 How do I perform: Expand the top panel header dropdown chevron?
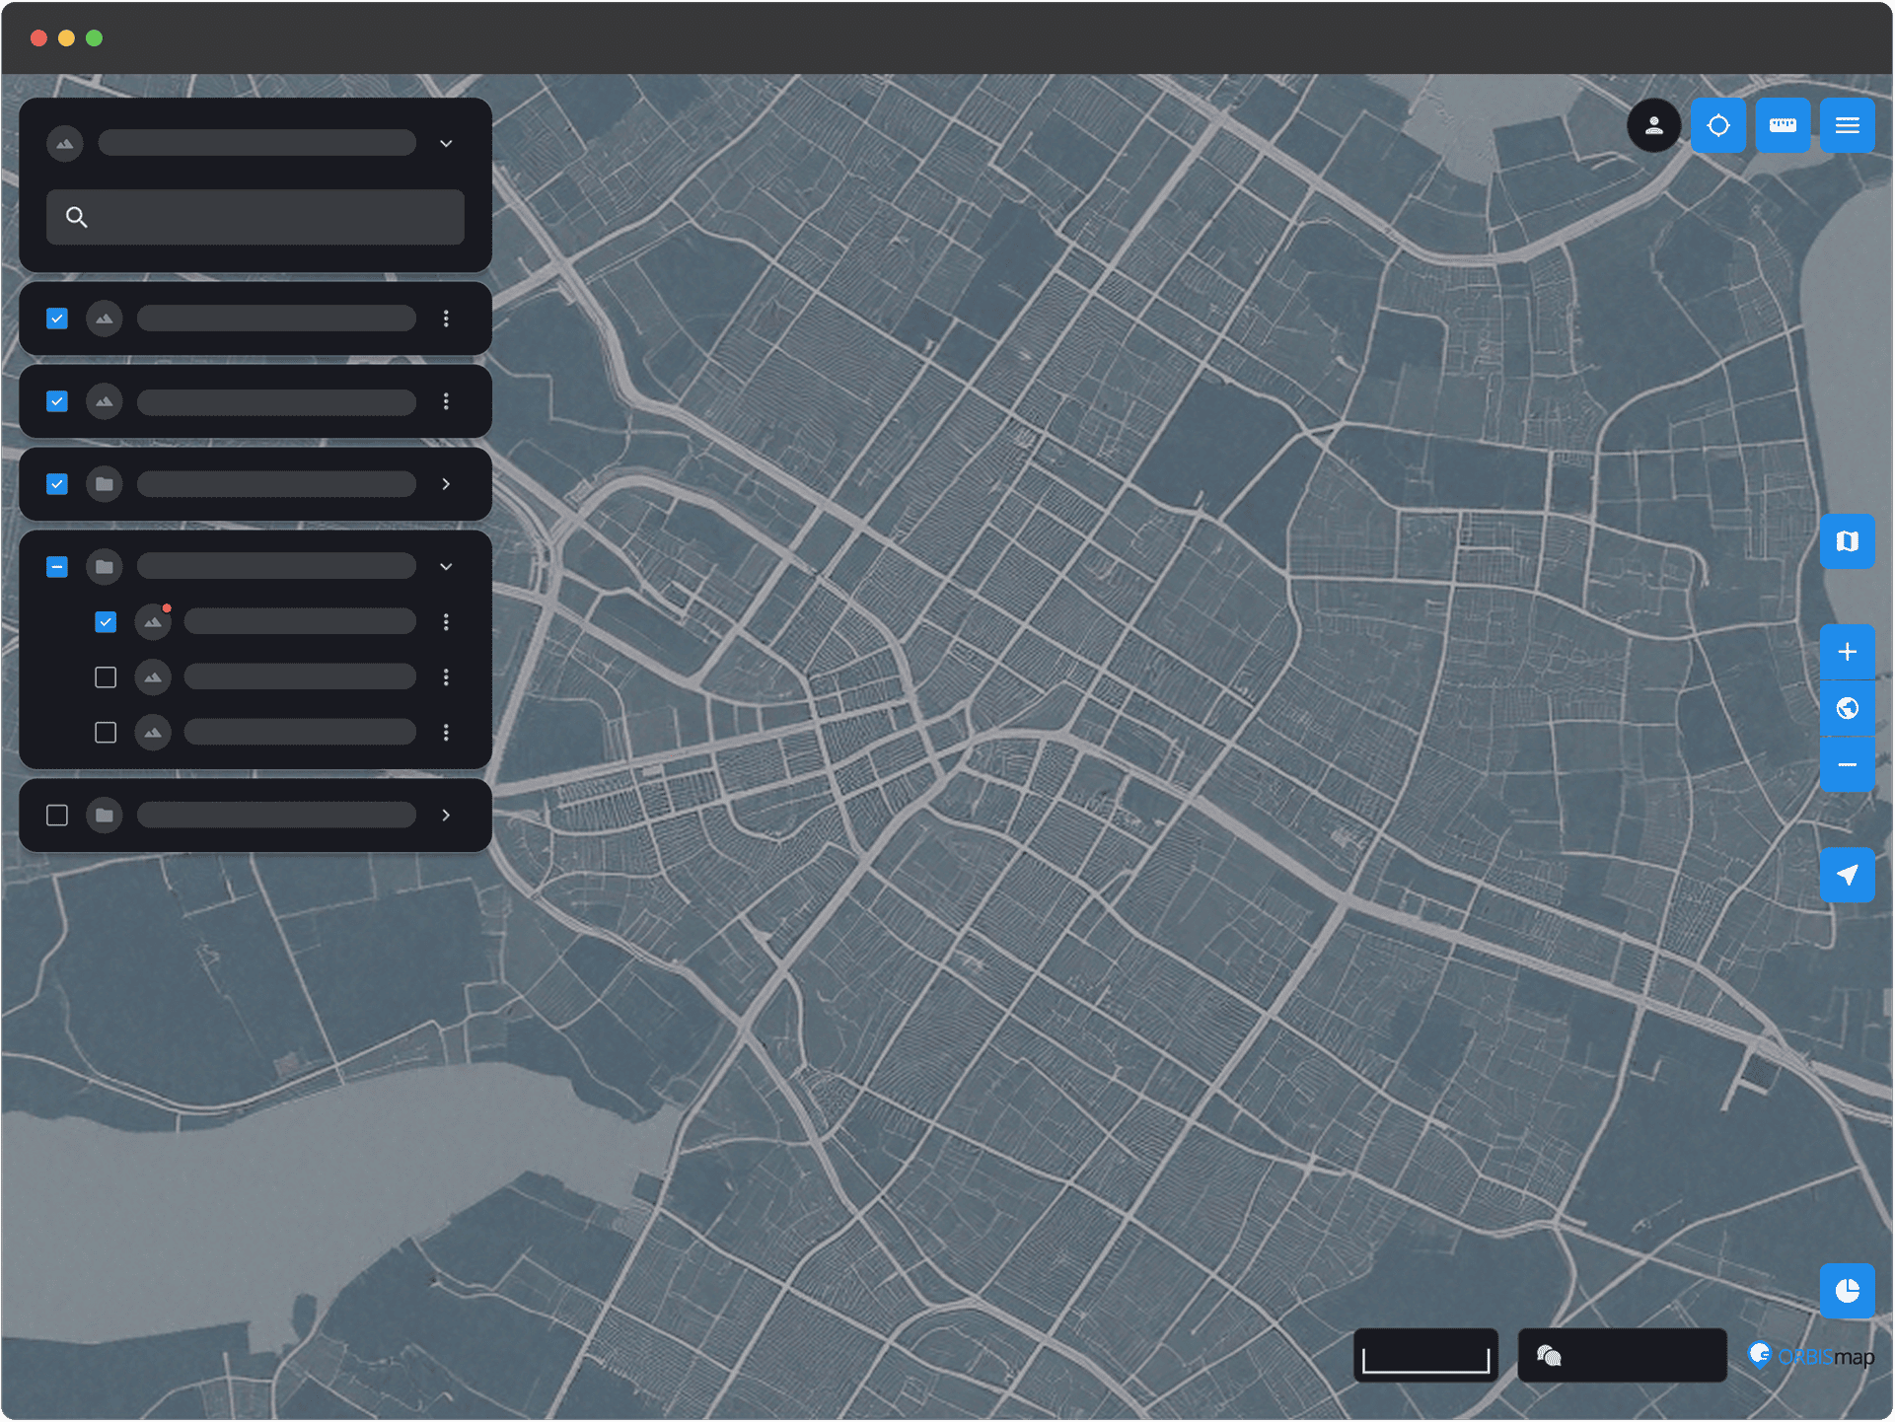tap(446, 143)
